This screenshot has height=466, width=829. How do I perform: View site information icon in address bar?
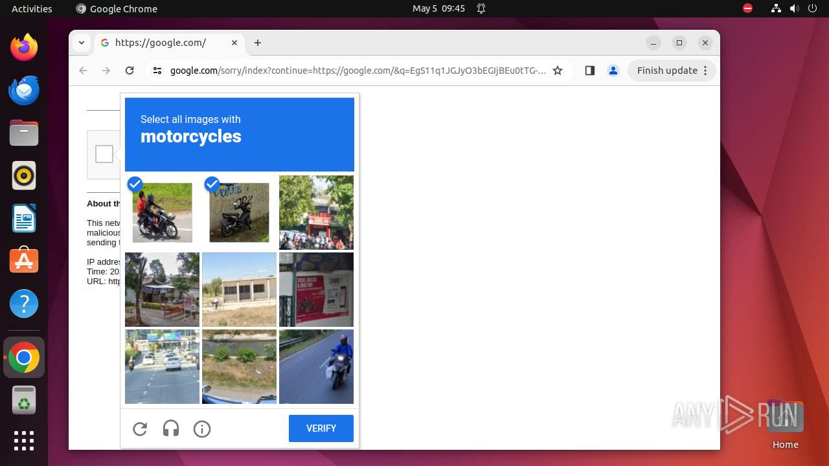pyautogui.click(x=157, y=71)
